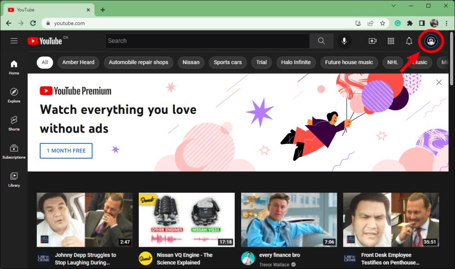Image resolution: width=455 pixels, height=269 pixels.
Task: Open Chrome profile avatar
Action: [x=434, y=23]
